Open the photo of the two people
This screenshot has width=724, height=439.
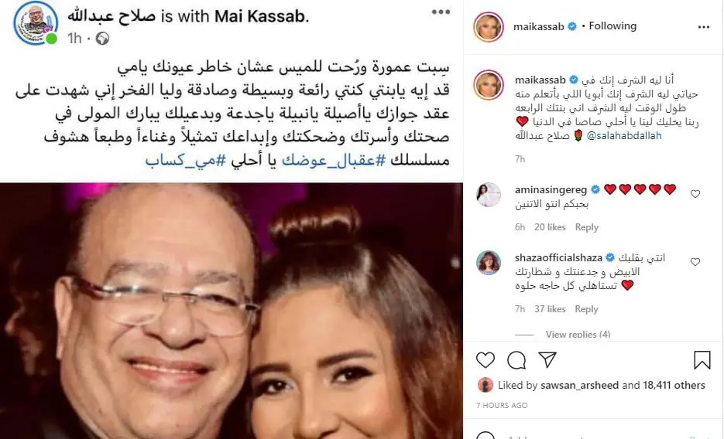coord(232,311)
